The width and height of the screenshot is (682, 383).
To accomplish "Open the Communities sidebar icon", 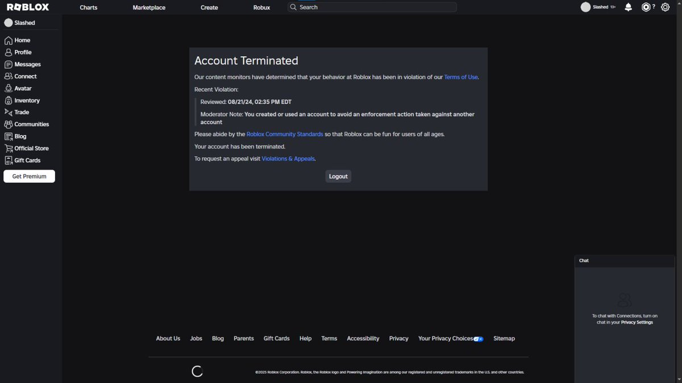I will (8, 124).
